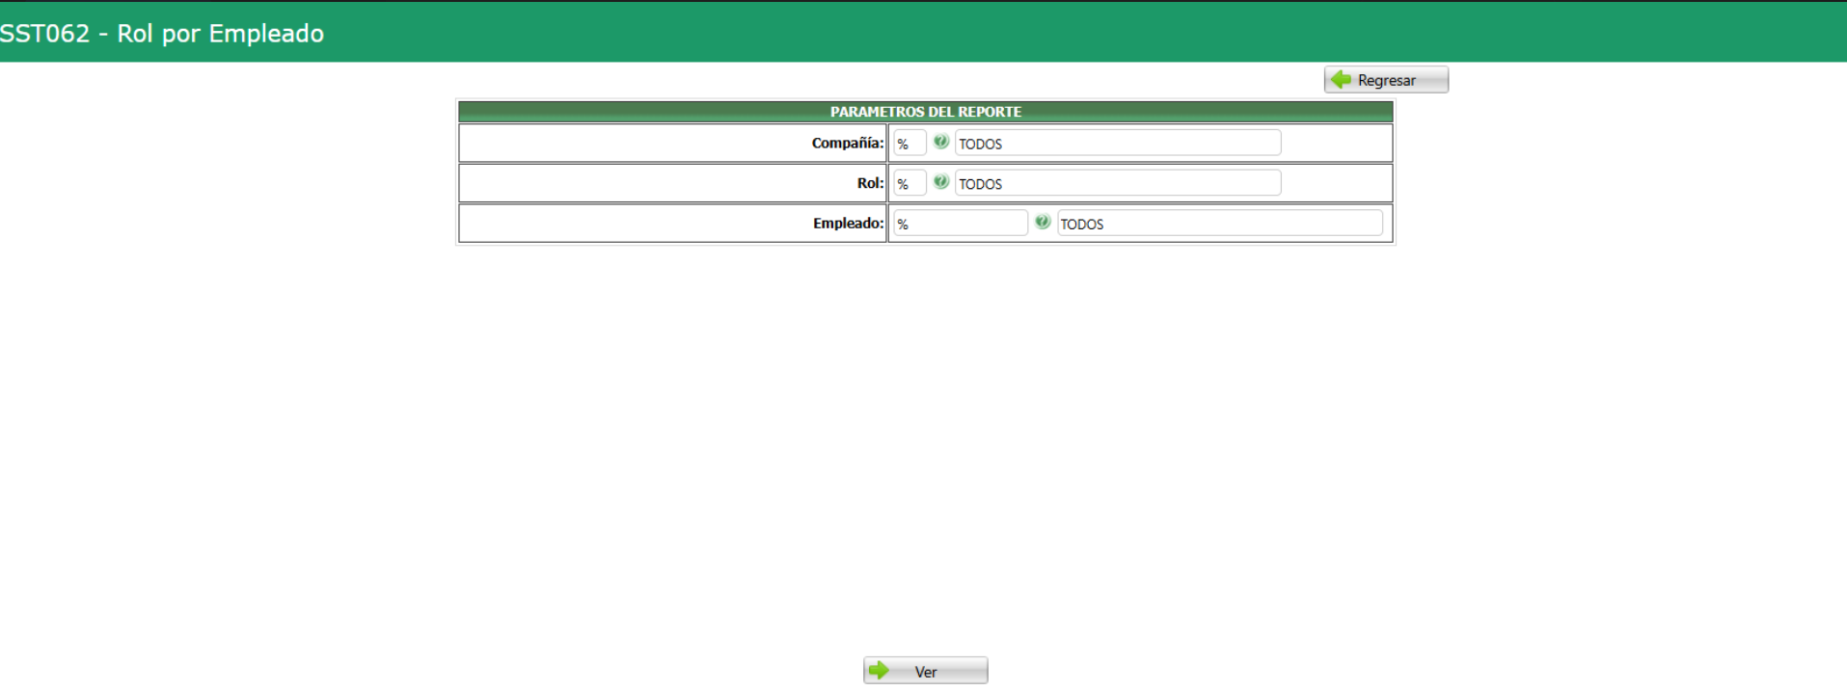
Task: Open lookup icon next to Rol code
Action: pyautogui.click(x=941, y=182)
